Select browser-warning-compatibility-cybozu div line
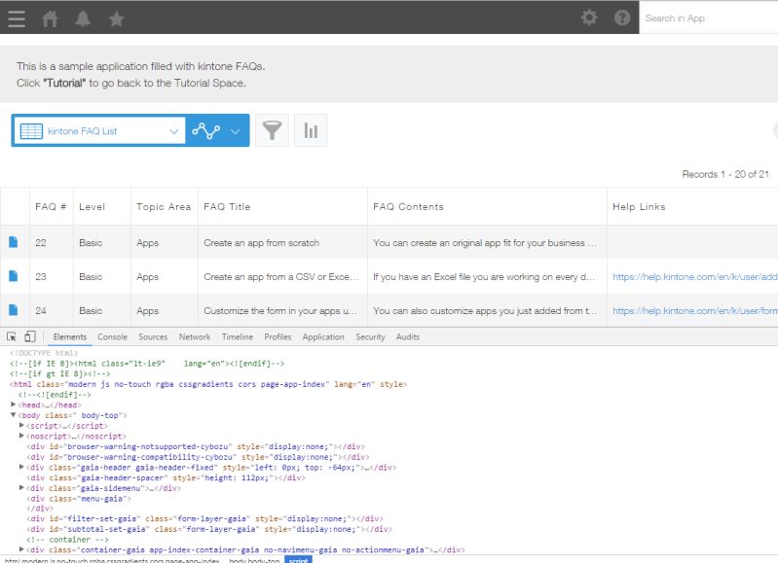The height and width of the screenshot is (563, 778). point(198,457)
